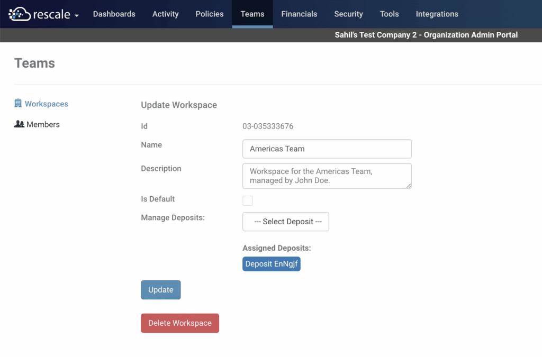Click into the Name input field
Screen dimensions: 542x357
tap(327, 149)
